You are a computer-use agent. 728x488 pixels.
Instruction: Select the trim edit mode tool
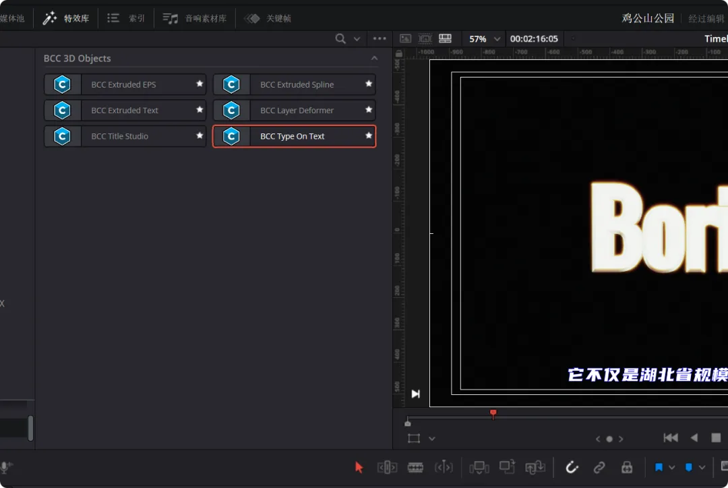(x=387, y=467)
